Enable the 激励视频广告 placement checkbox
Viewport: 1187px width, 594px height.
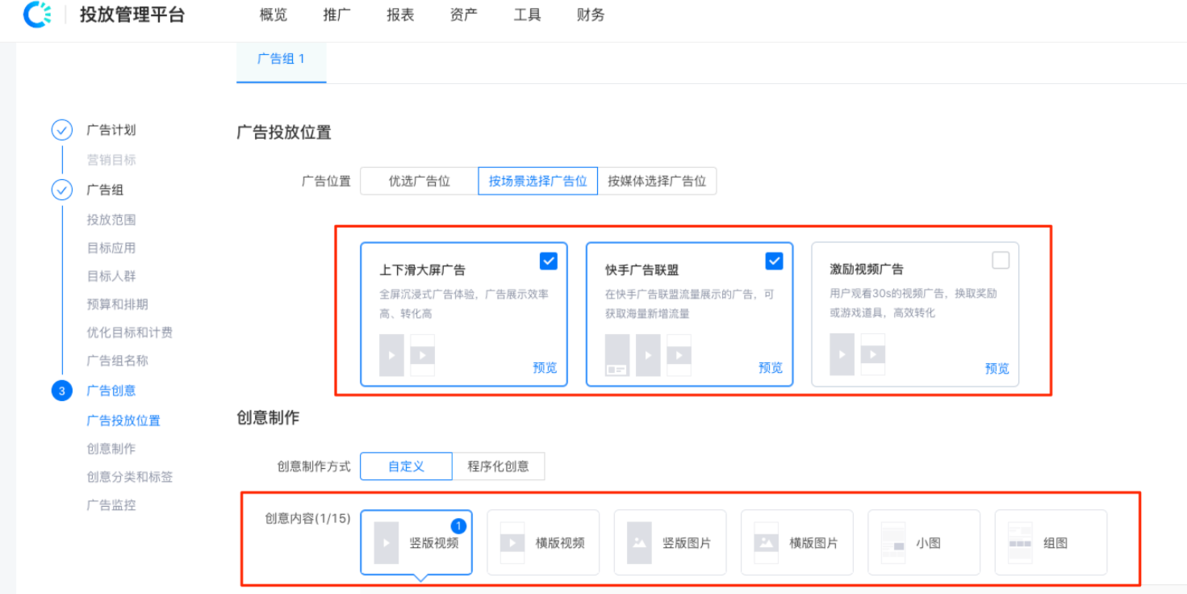[x=1000, y=260]
